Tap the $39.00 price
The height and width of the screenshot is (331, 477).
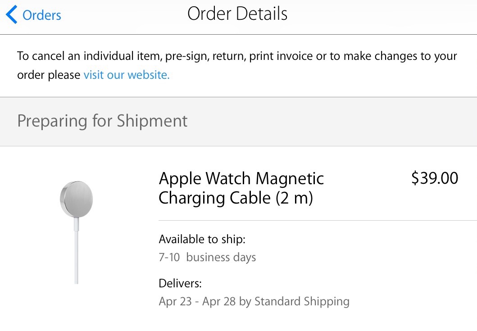click(435, 178)
